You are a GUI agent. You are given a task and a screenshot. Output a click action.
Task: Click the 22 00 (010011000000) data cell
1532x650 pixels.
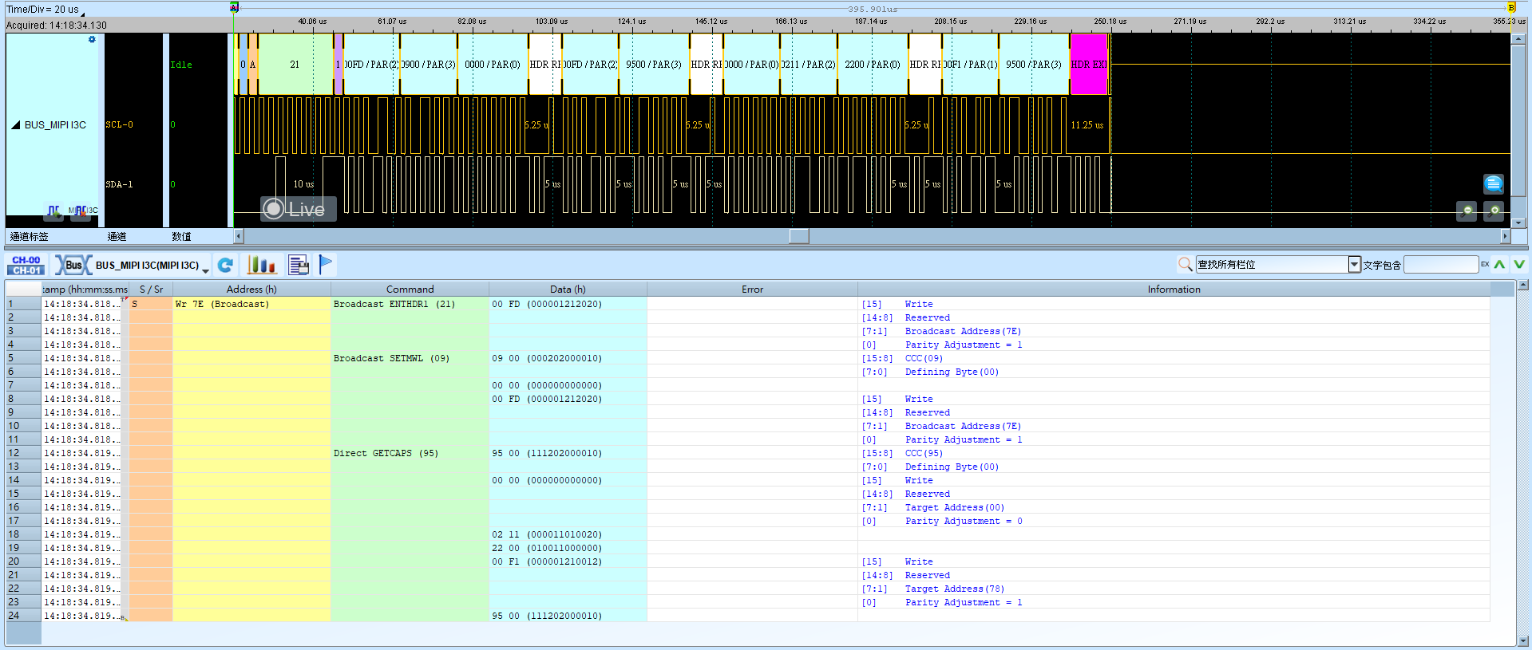click(x=568, y=548)
